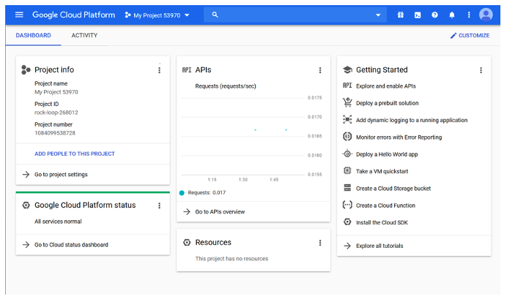Click the Project info card icon
The height and width of the screenshot is (299, 507).
26,69
